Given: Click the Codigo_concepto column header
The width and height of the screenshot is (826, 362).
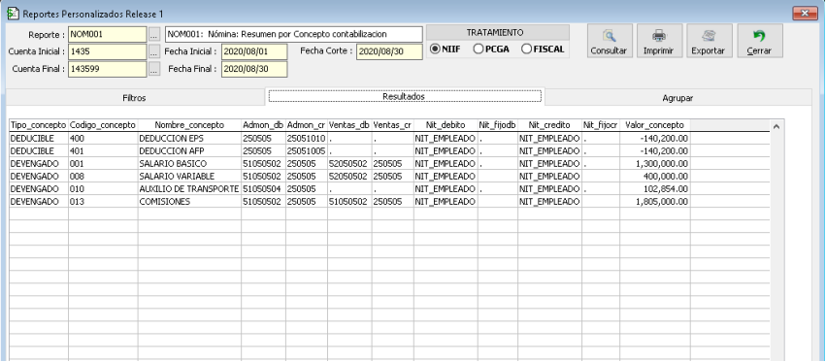Looking at the screenshot, I should [103, 125].
